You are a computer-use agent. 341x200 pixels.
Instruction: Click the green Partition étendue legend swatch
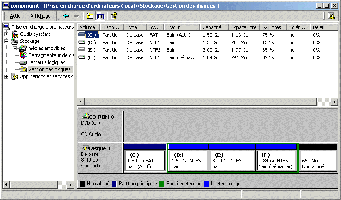(162, 184)
